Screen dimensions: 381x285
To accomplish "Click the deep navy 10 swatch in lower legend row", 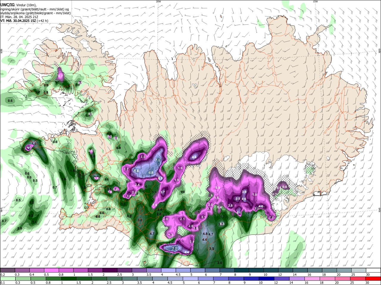I will pyautogui.click(x=266, y=278).
